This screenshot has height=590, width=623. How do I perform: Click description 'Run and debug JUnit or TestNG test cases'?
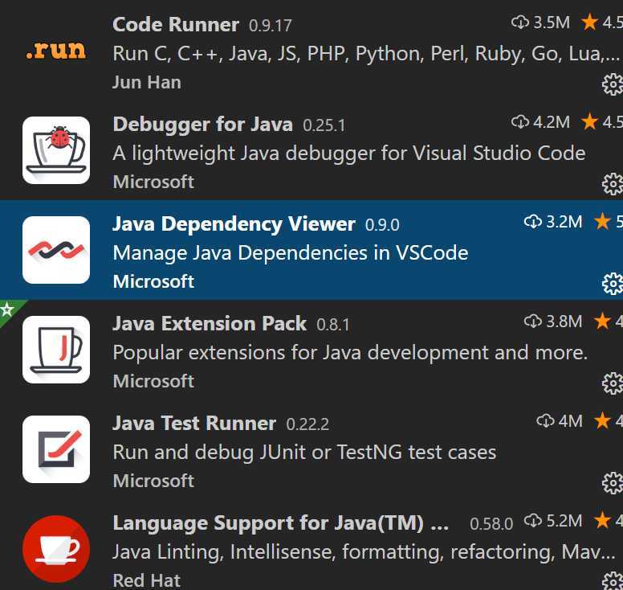pos(304,453)
